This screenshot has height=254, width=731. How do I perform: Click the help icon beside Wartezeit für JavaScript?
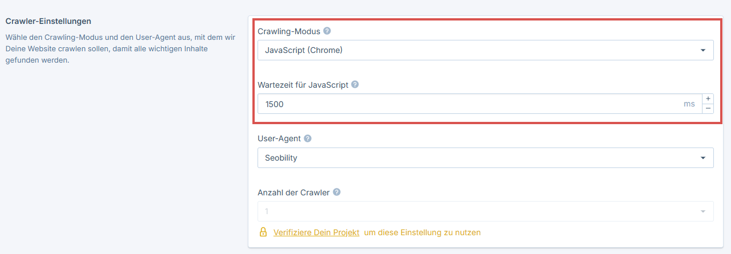(355, 84)
